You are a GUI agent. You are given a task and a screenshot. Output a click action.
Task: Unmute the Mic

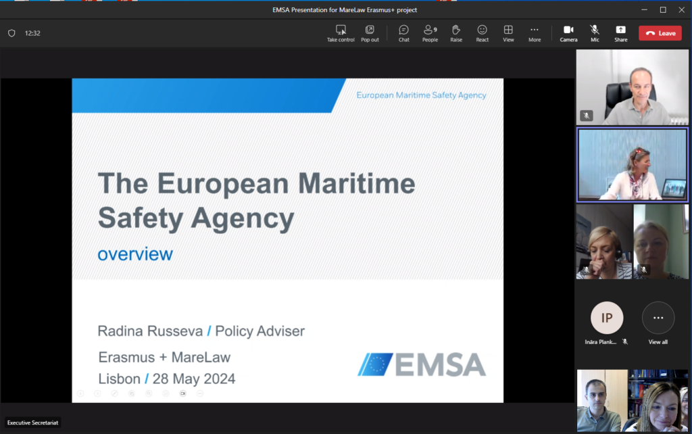click(x=595, y=32)
